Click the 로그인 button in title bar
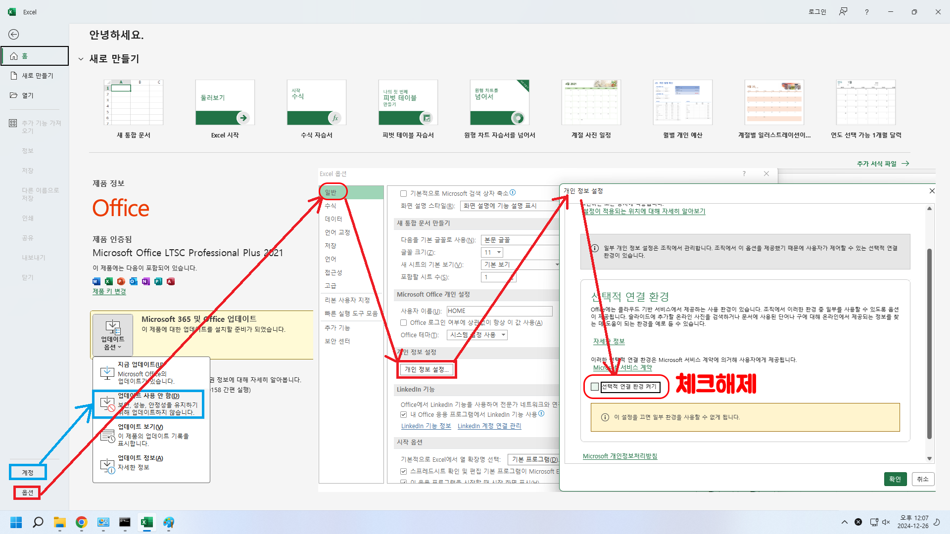Screen dimensions: 950x534 [817, 12]
